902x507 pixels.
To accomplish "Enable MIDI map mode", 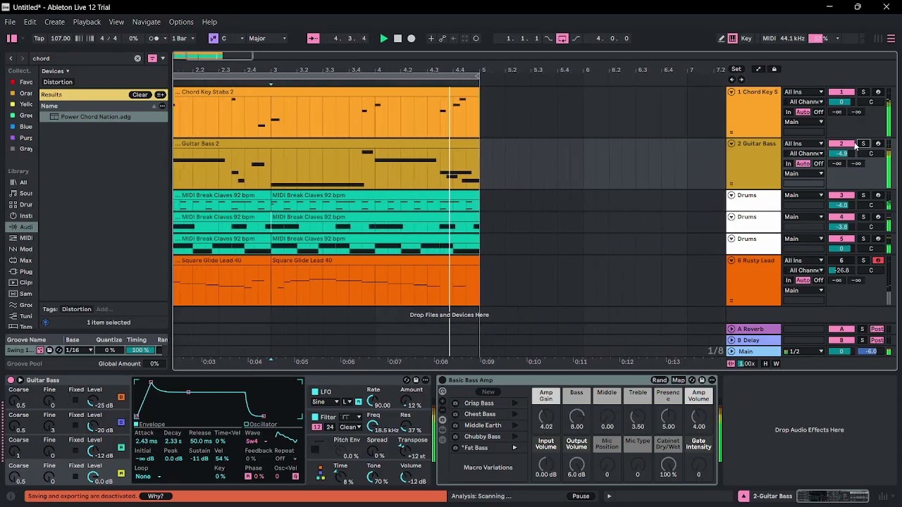I will [x=769, y=39].
